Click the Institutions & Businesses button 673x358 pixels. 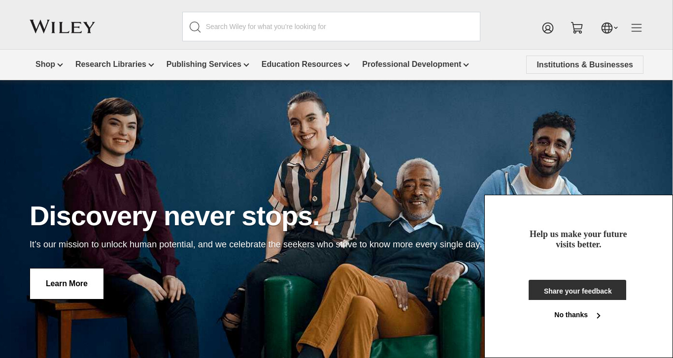[x=585, y=64]
